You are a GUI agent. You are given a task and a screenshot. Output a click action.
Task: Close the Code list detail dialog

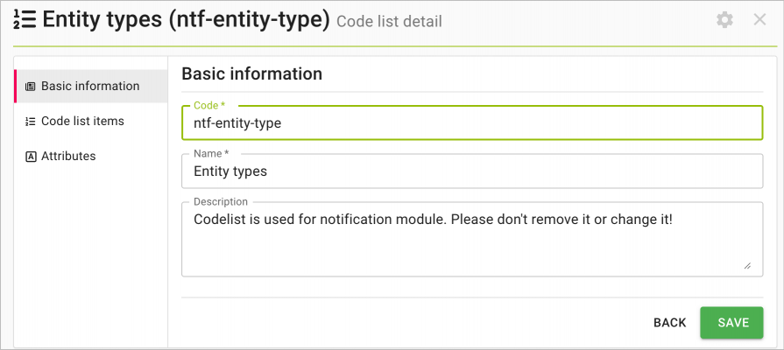coord(759,20)
